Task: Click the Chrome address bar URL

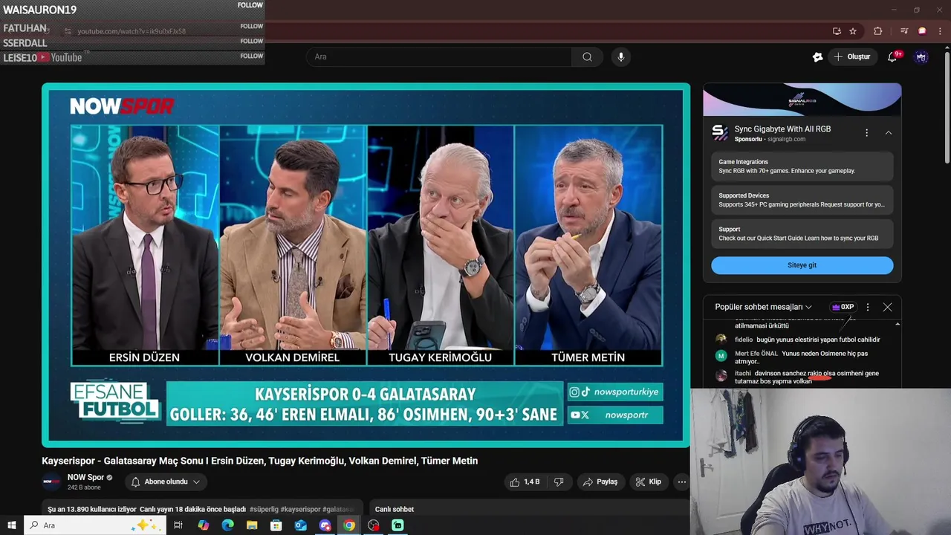Action: coord(132,31)
